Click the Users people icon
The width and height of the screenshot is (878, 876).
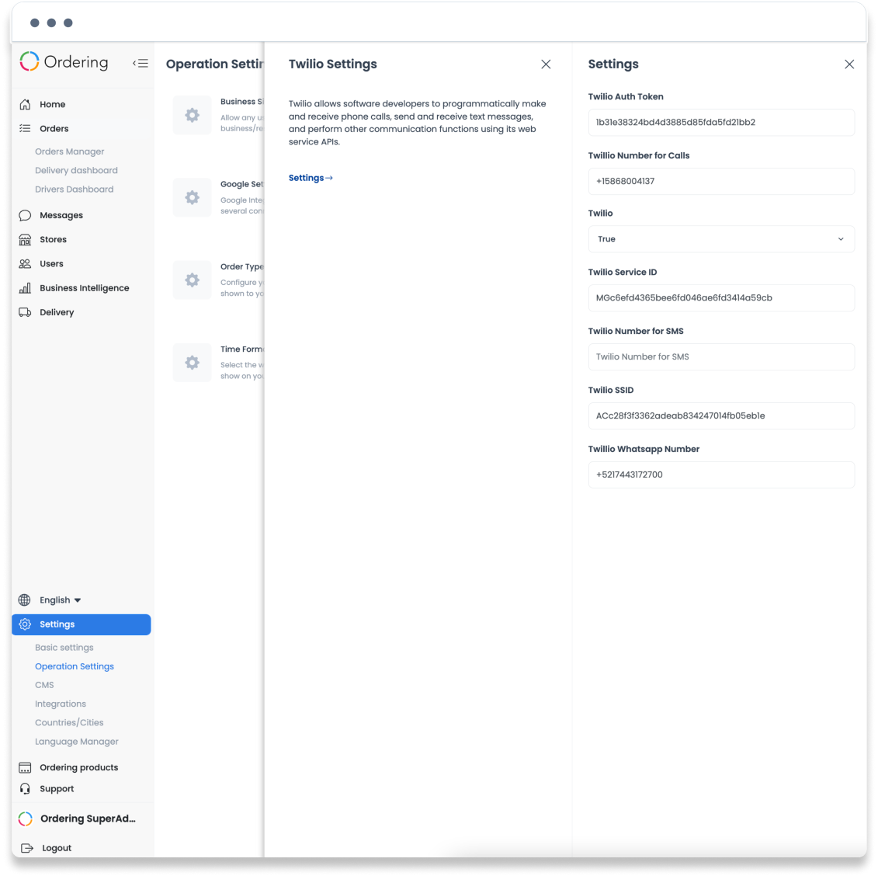[x=25, y=264]
